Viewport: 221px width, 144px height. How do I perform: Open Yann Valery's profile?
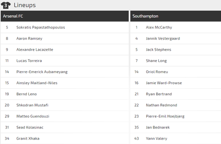[156, 138]
